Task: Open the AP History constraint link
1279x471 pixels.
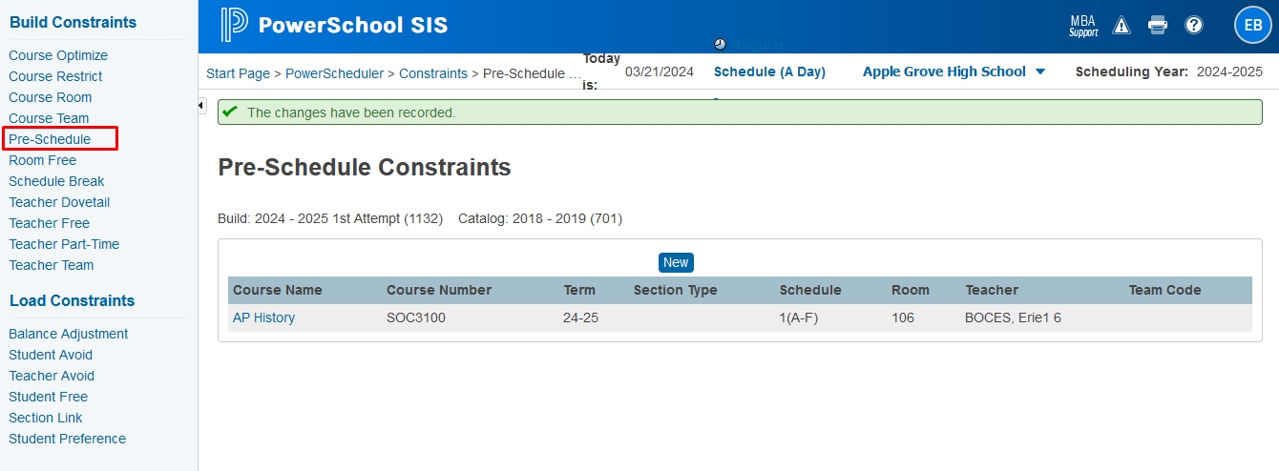Action: coord(263,317)
